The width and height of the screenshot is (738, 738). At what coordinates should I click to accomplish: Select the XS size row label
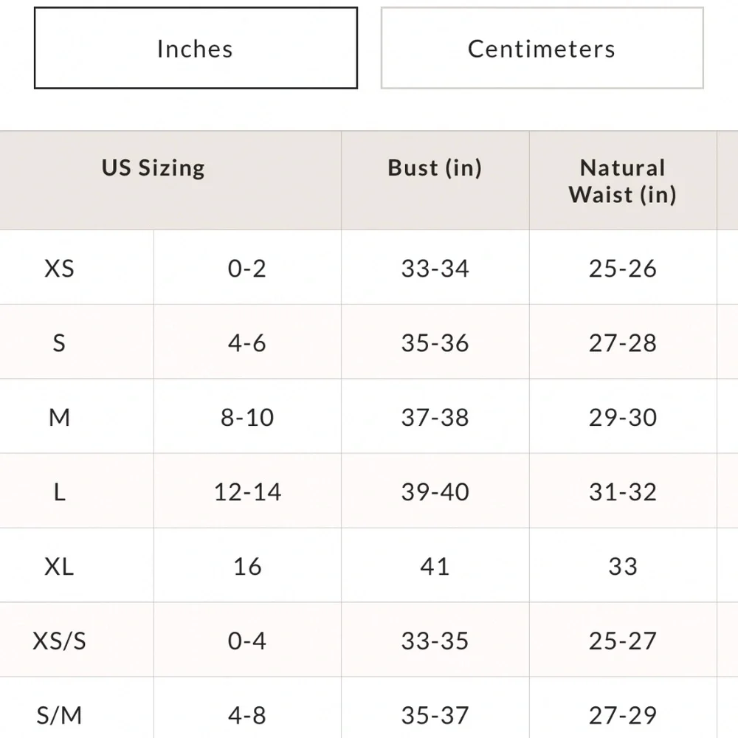(60, 268)
